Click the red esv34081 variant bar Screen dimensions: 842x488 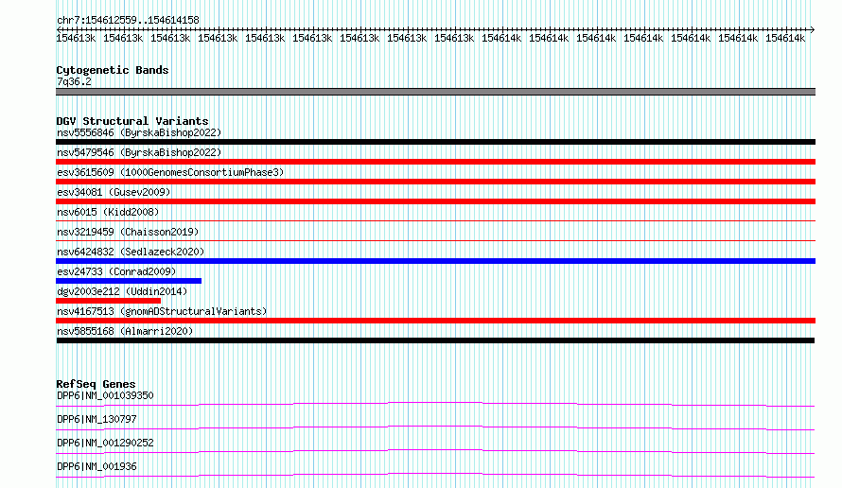(x=435, y=201)
